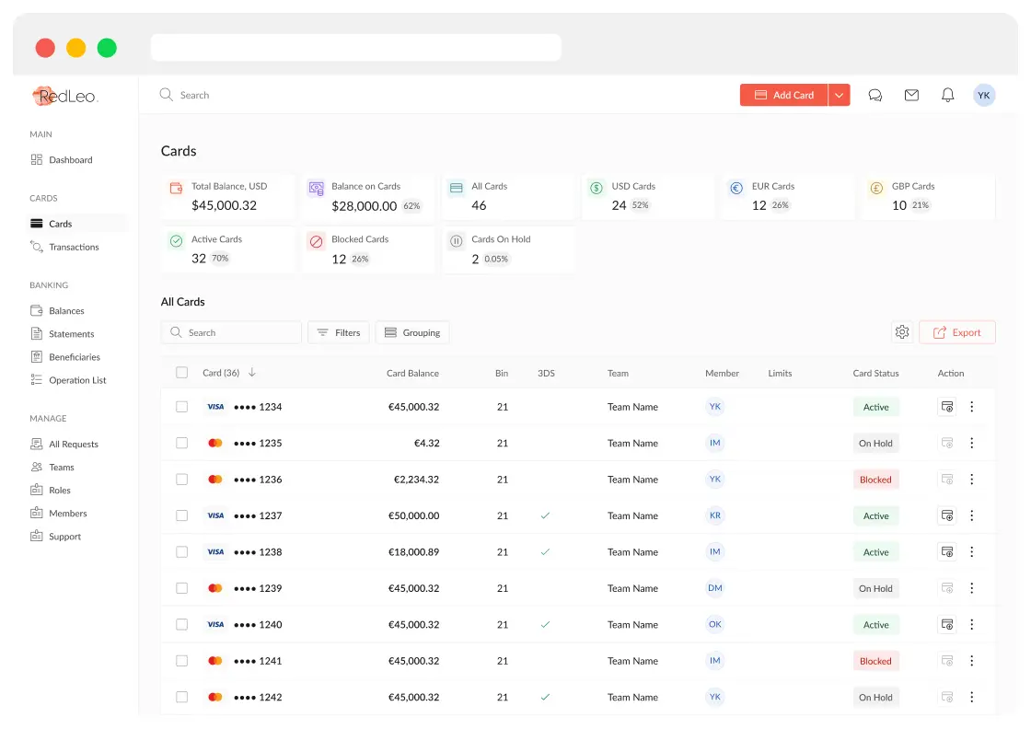Click the top search magnifier icon
This screenshot has height=729, width=1031.
(167, 95)
